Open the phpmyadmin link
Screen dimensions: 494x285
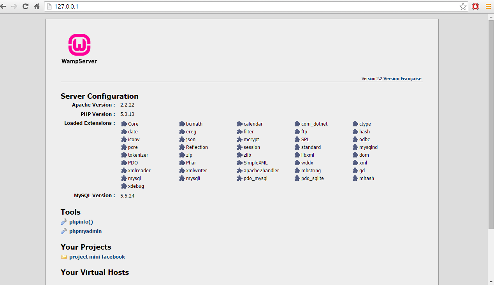click(85, 231)
